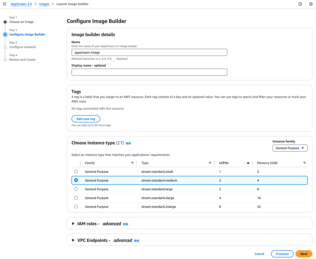Click the Memory (GiB) column header
This screenshot has width=316, height=259.
coord(267,163)
